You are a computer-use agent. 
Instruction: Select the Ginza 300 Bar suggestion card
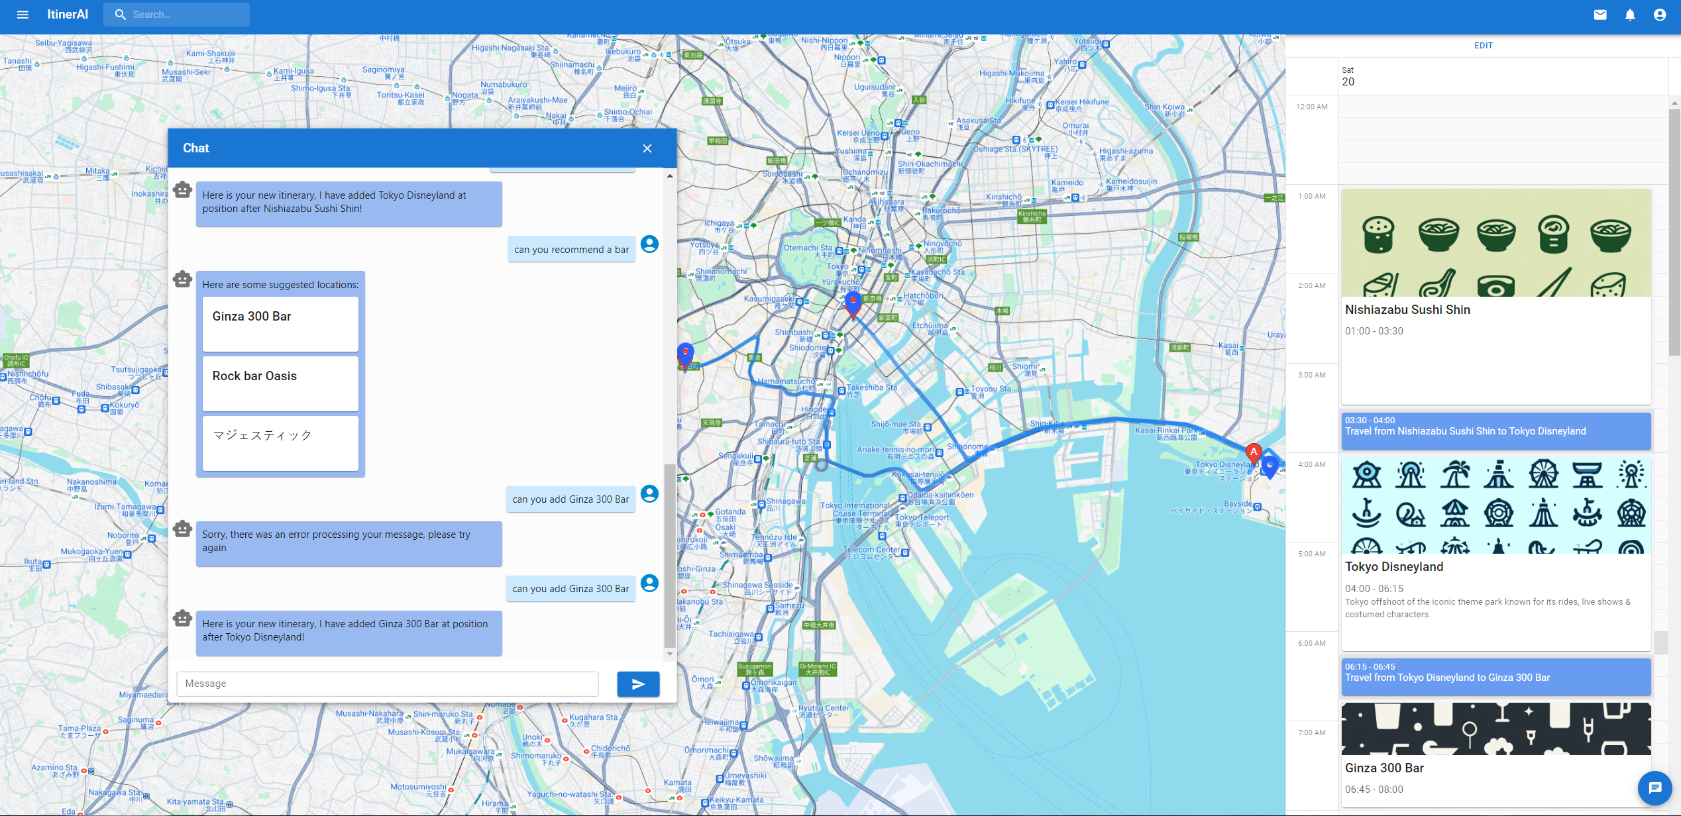coord(280,324)
